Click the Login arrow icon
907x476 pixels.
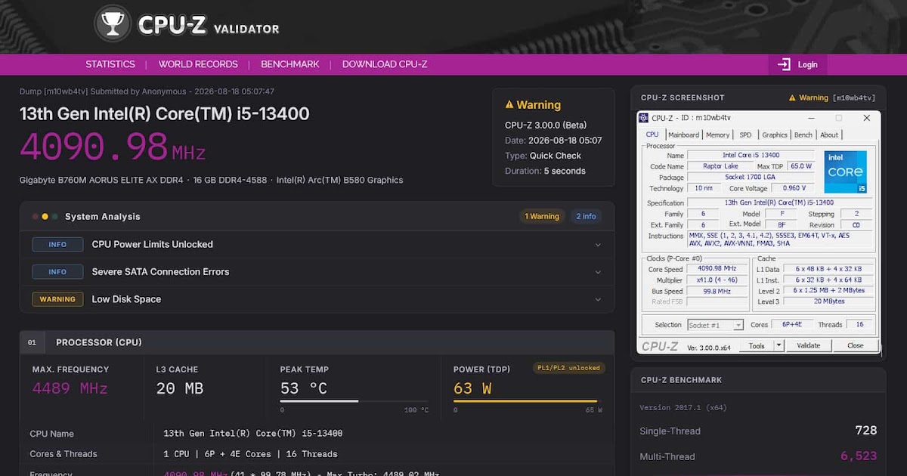point(784,64)
